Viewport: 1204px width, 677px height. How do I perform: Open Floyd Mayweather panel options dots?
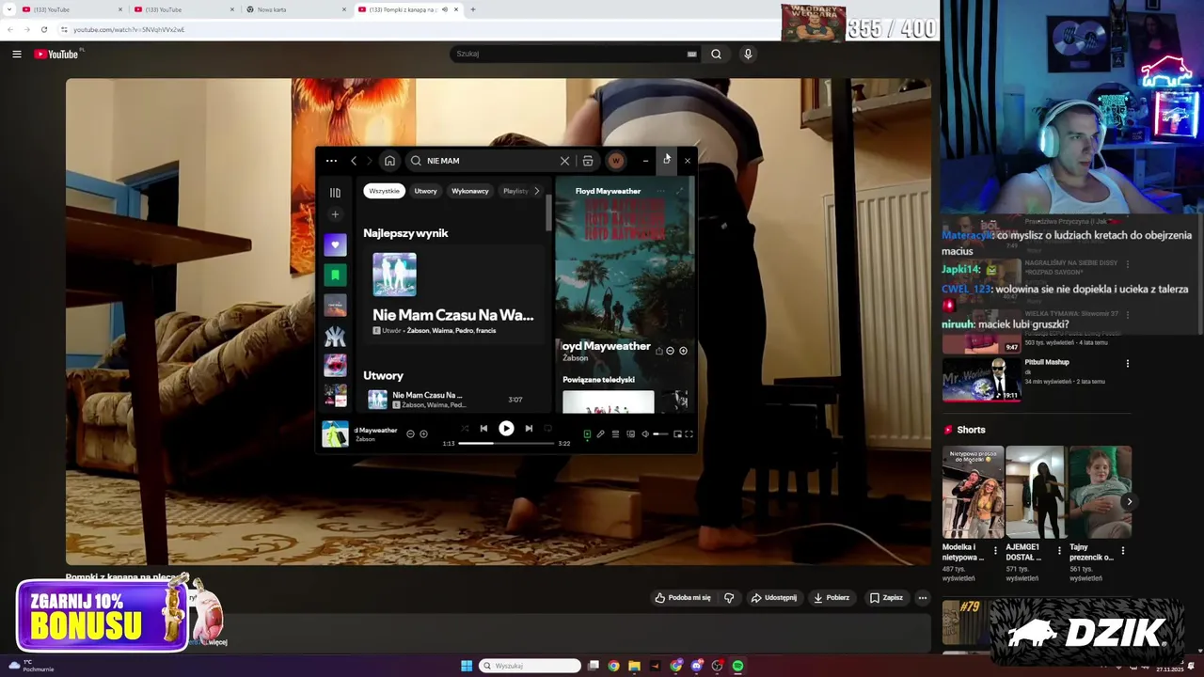pos(660,191)
